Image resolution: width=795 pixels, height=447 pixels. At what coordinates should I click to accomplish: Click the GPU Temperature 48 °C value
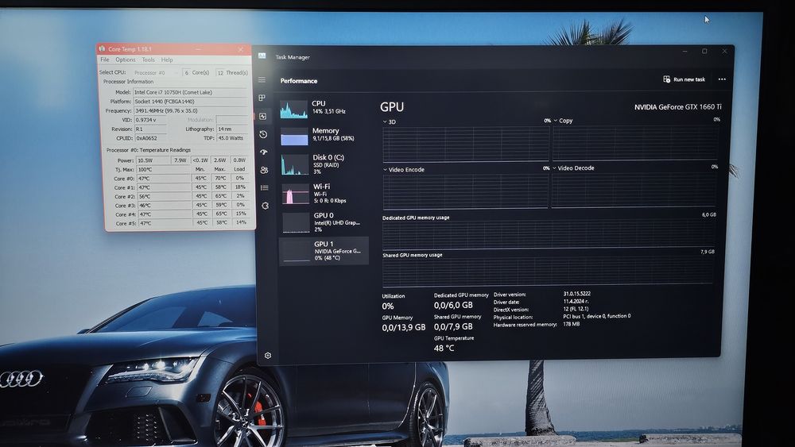(444, 349)
